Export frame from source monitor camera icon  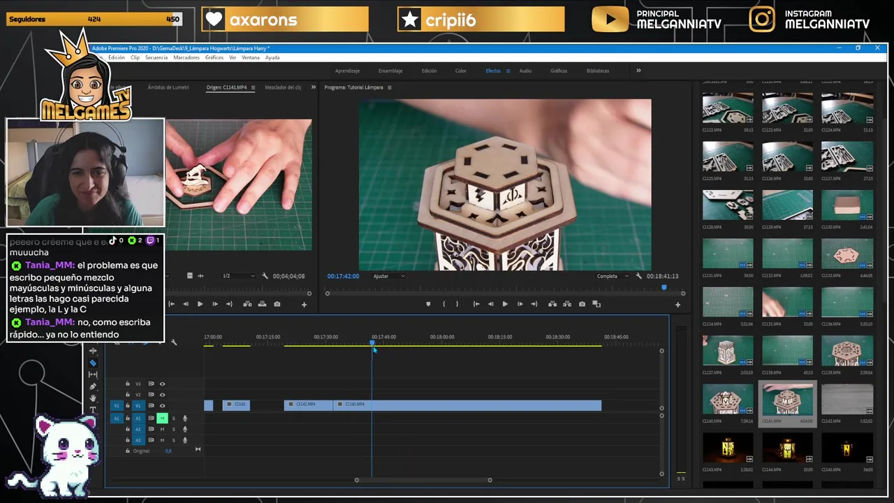pyautogui.click(x=277, y=304)
